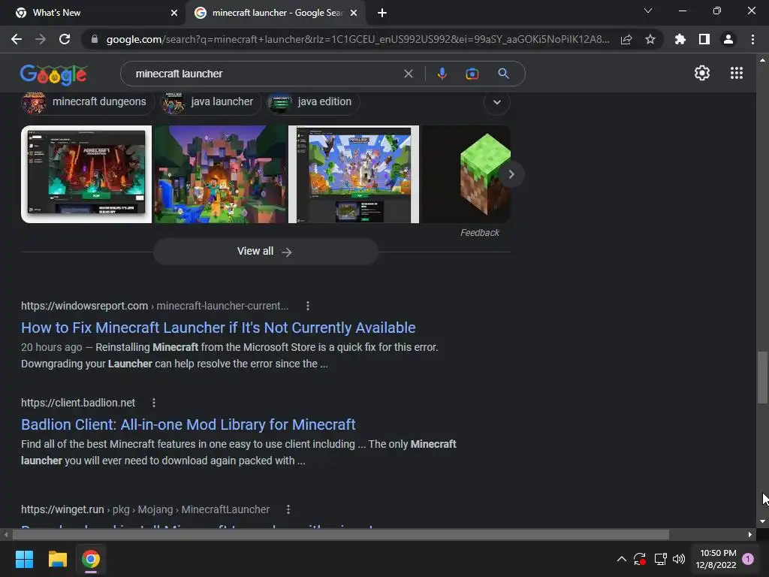Click the forward navigation arrow

[x=41, y=39]
